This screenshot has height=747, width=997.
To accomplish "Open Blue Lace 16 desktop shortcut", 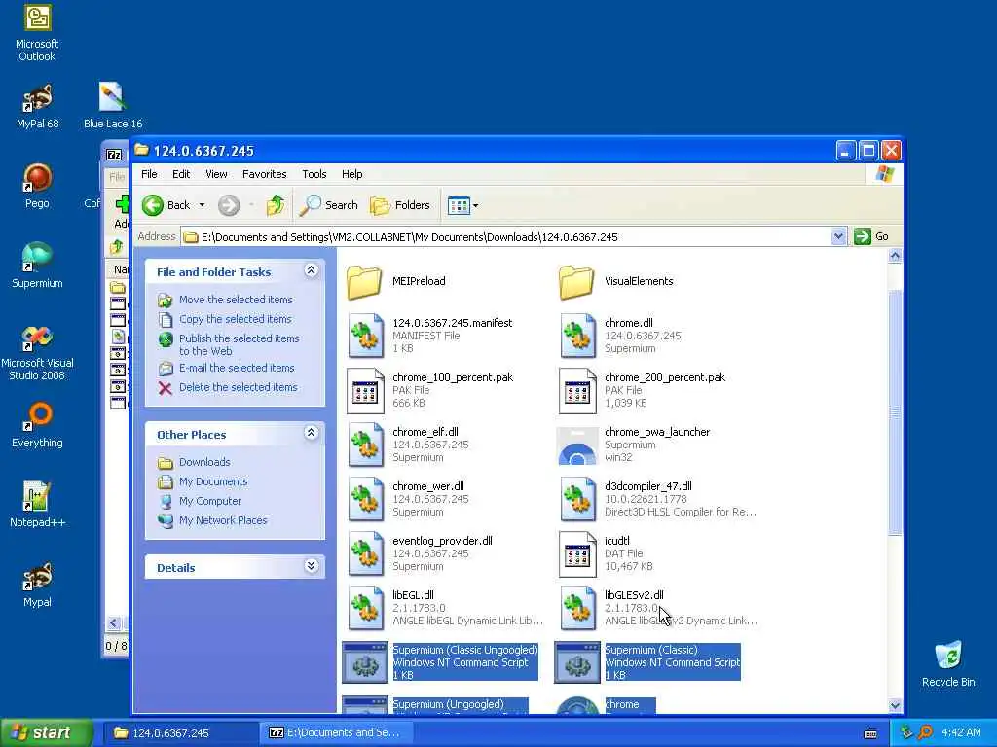I will click(113, 105).
